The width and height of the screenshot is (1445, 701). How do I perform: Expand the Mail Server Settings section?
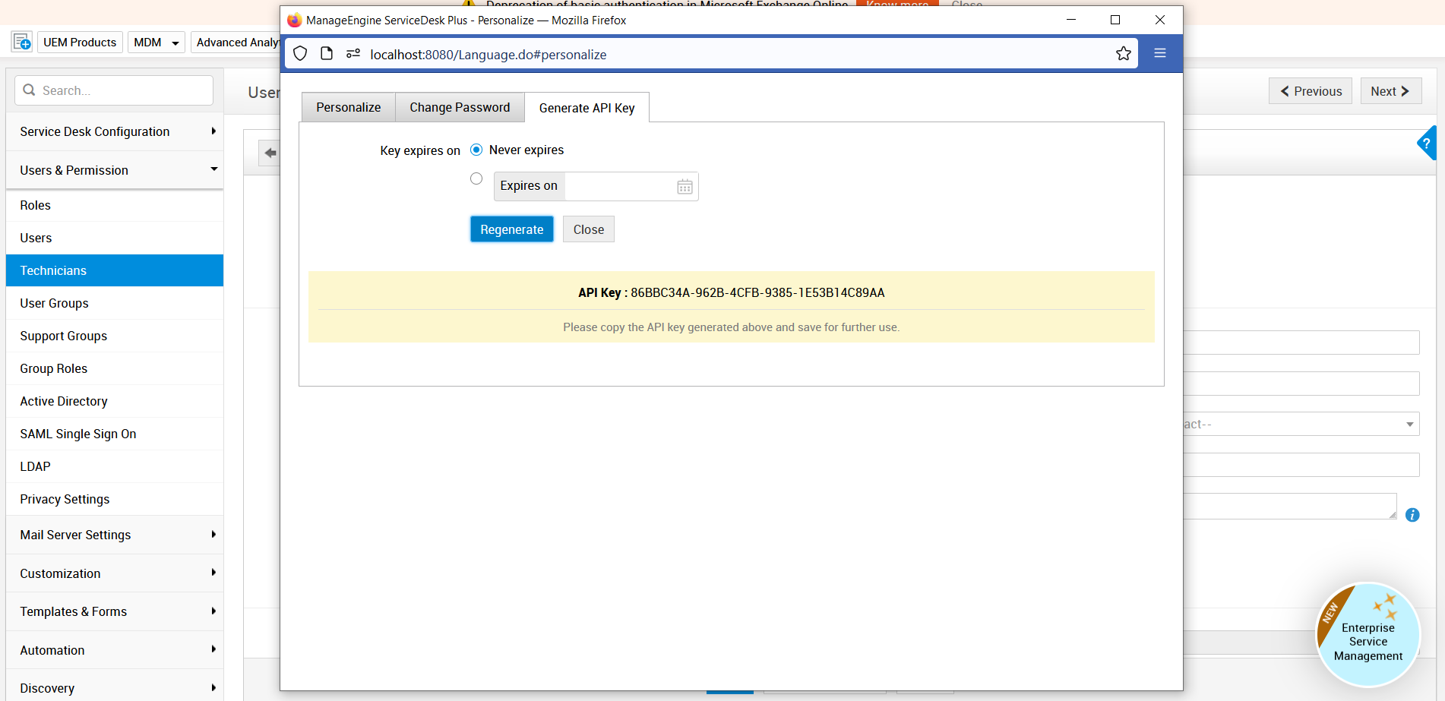tap(75, 535)
